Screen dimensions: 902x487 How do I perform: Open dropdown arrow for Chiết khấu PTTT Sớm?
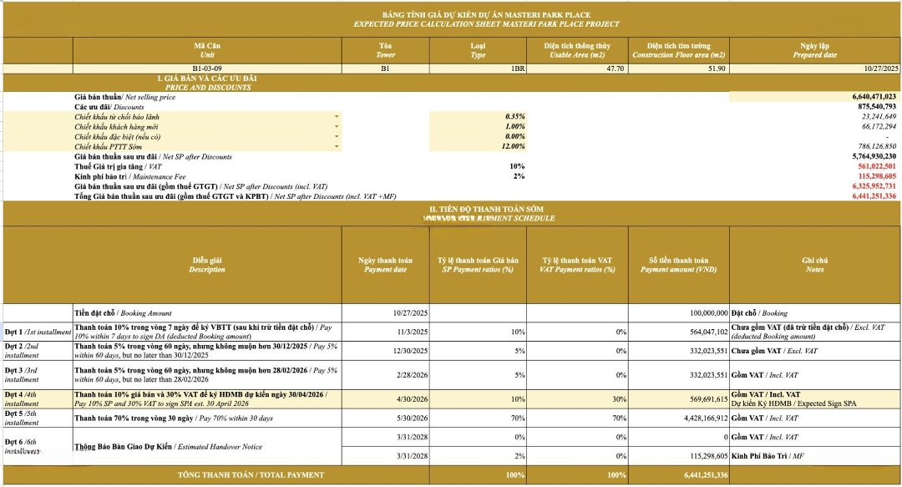tap(337, 147)
